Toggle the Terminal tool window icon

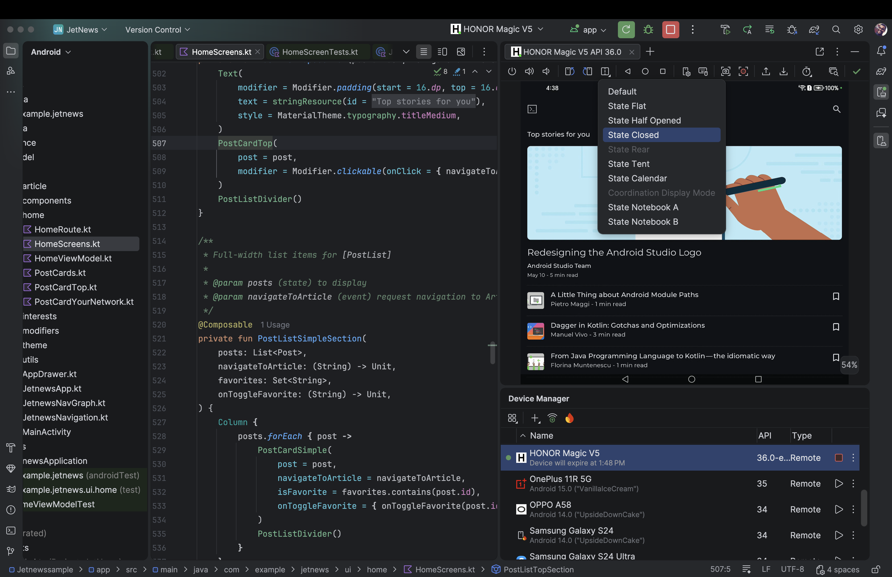11,531
